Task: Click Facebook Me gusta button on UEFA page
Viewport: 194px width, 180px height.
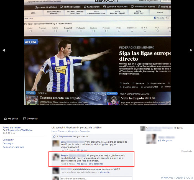Action: click(159, 18)
